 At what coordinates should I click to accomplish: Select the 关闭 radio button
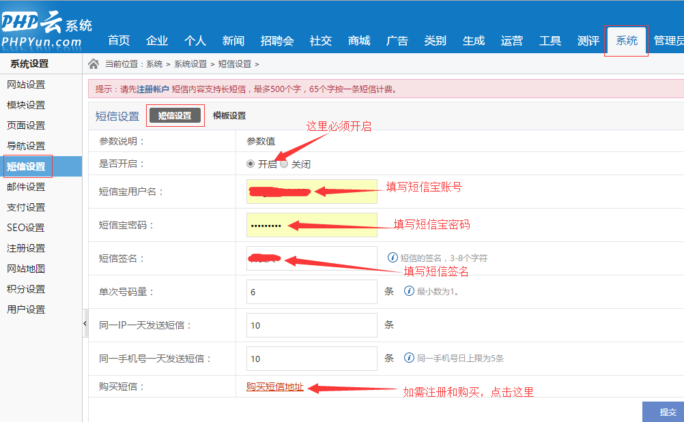tap(284, 164)
